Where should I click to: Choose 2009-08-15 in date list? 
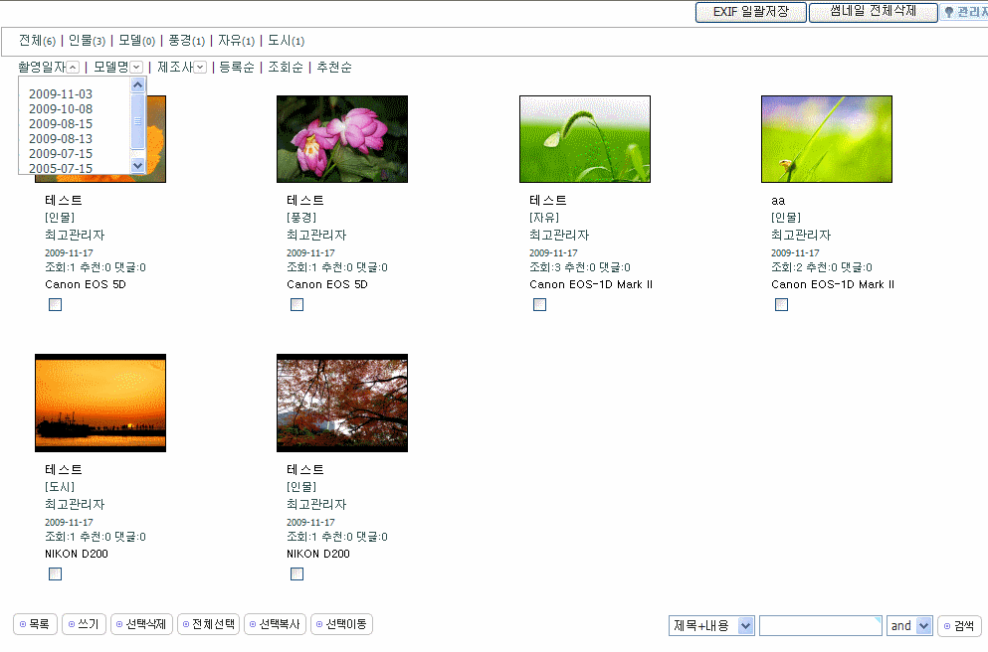(61, 124)
